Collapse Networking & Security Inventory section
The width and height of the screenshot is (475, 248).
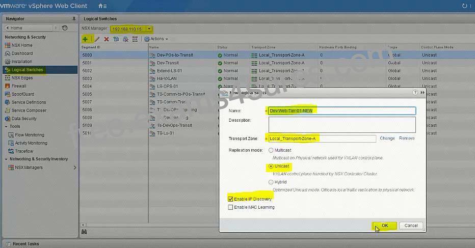click(6, 159)
